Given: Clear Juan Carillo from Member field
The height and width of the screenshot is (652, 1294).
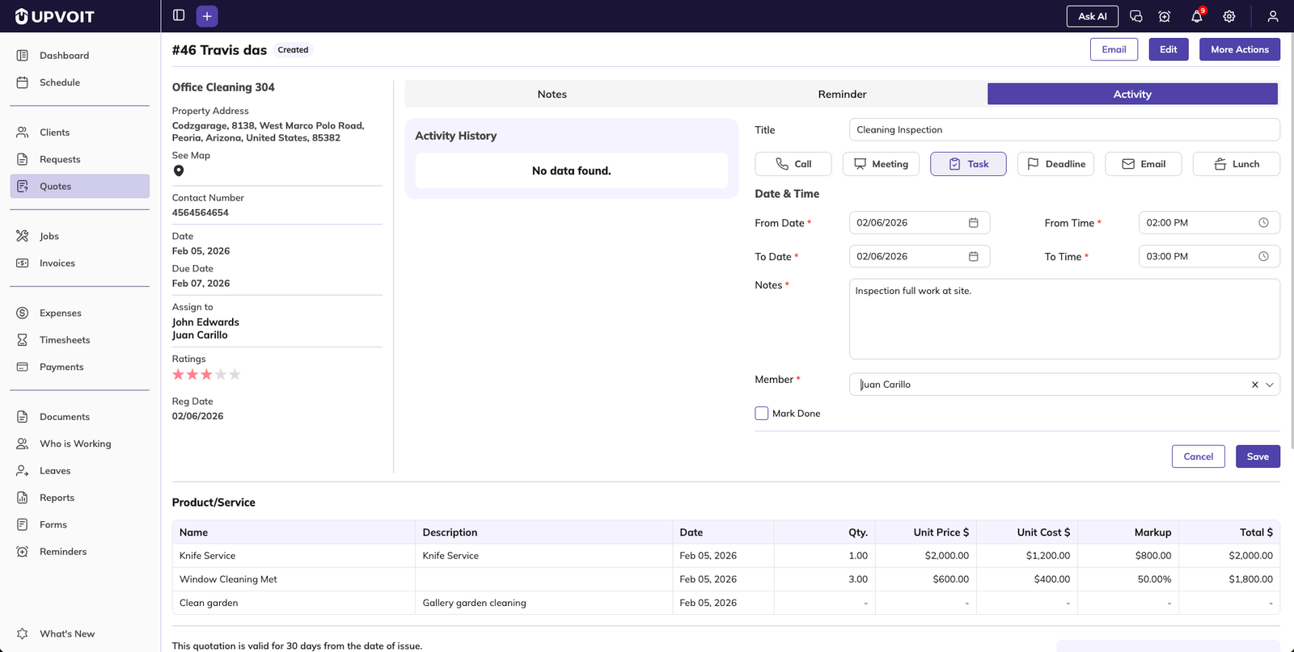Looking at the screenshot, I should pyautogui.click(x=1254, y=385).
